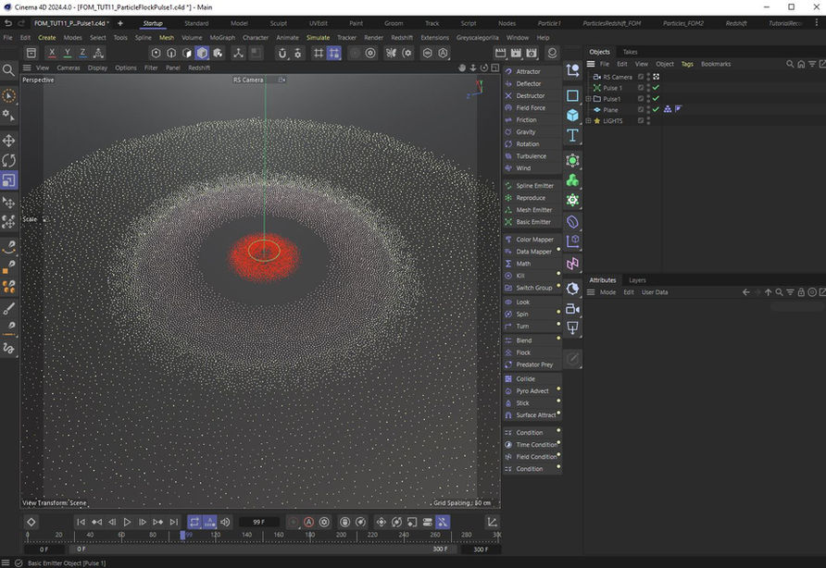
Task: Click the Gravity force item
Action: tap(525, 132)
